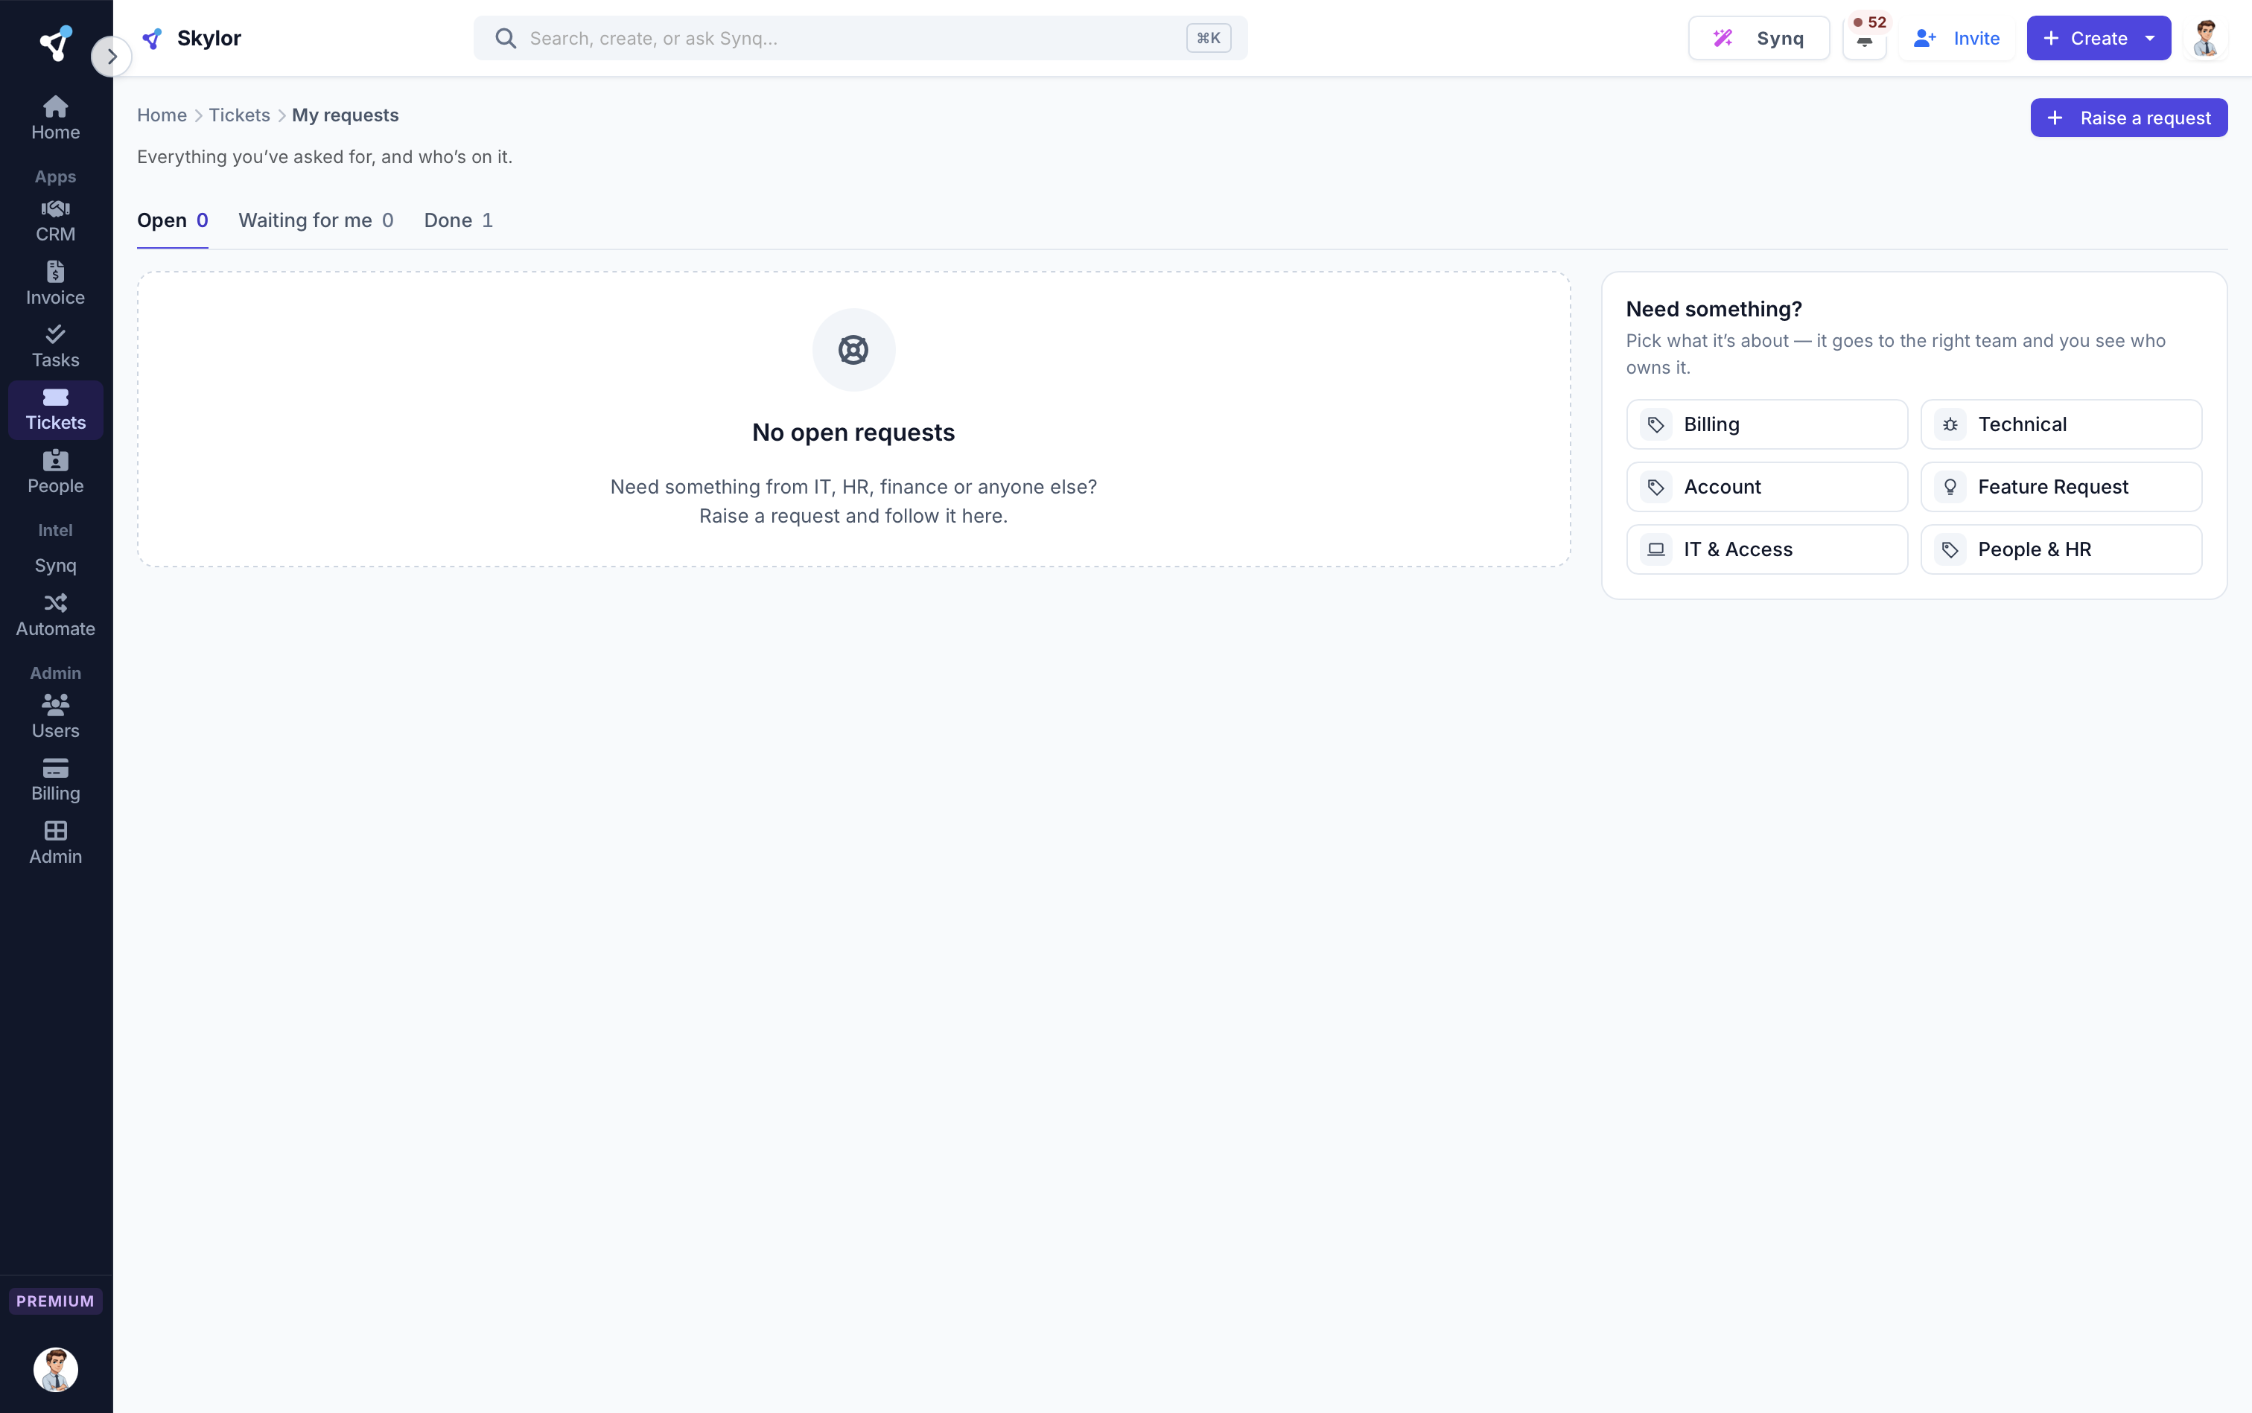2252x1413 pixels.
Task: Open Users admin page
Action: (x=55, y=717)
